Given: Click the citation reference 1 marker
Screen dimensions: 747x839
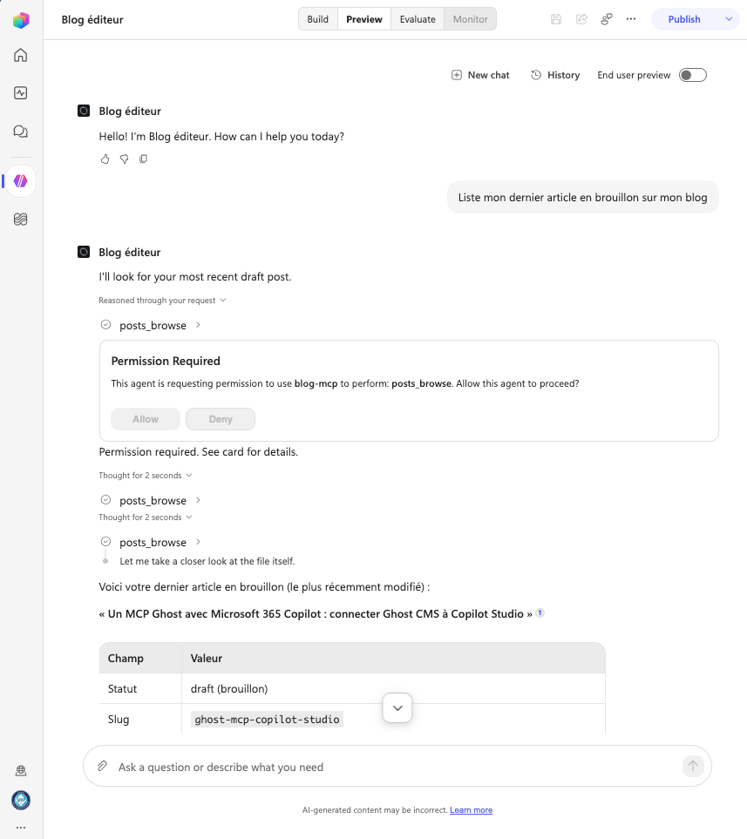Looking at the screenshot, I should tap(540, 613).
